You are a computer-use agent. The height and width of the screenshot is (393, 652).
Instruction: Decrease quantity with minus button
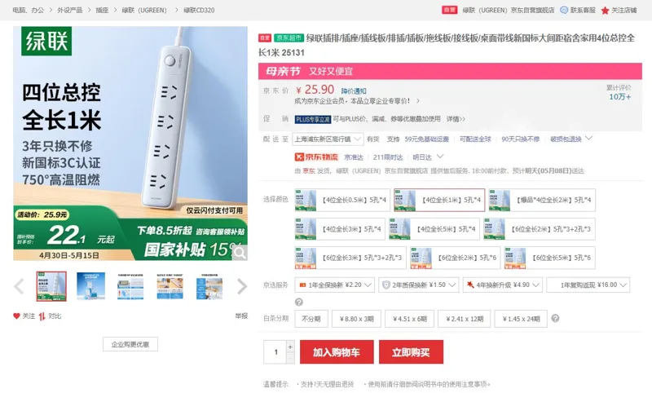290,358
